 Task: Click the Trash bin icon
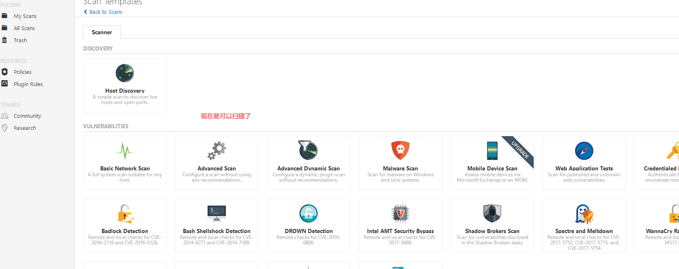point(5,40)
